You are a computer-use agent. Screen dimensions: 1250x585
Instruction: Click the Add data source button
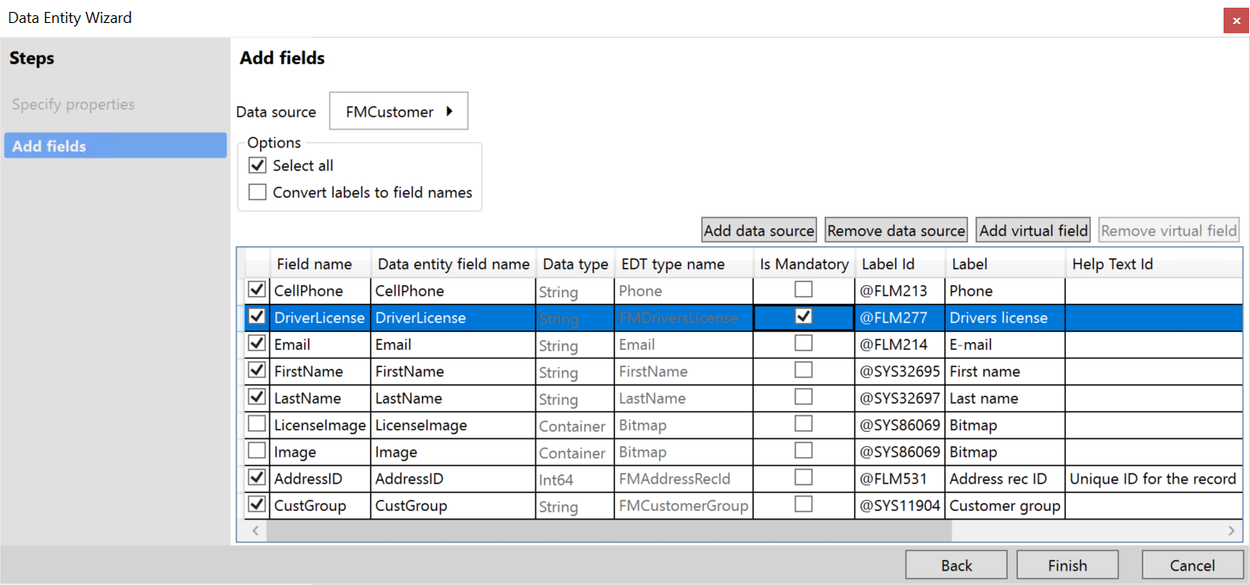click(759, 231)
